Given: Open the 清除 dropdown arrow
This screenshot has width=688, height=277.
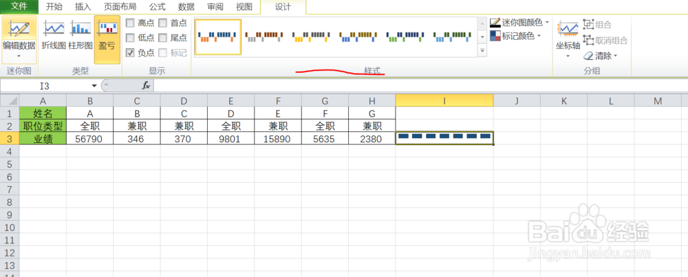Looking at the screenshot, I should coord(615,56).
